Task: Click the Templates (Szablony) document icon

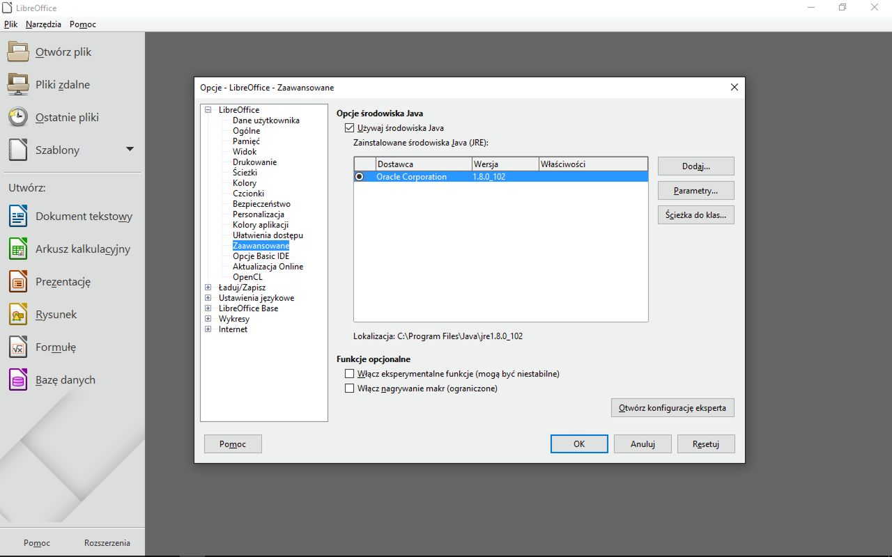Action: pos(18,150)
